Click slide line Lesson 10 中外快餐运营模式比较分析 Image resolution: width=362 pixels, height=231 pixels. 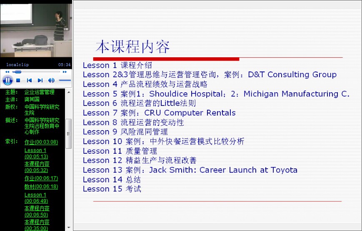(163, 141)
